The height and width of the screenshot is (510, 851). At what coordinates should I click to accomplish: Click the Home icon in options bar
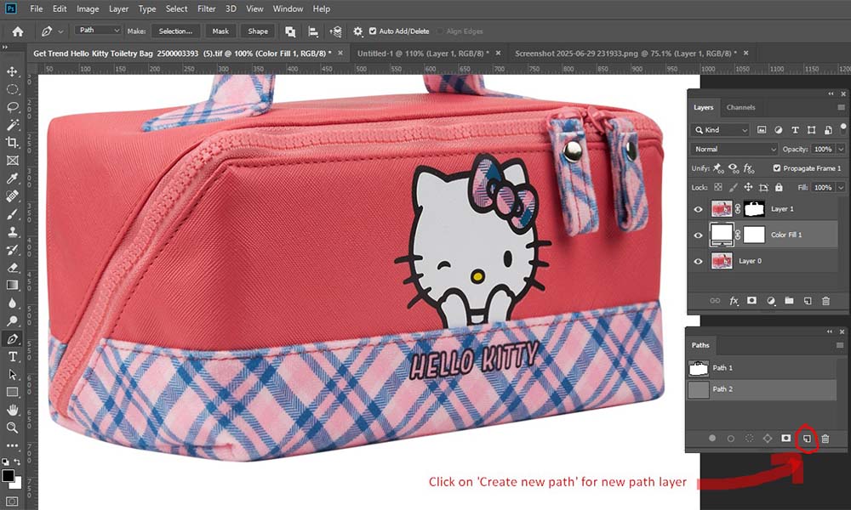click(18, 31)
